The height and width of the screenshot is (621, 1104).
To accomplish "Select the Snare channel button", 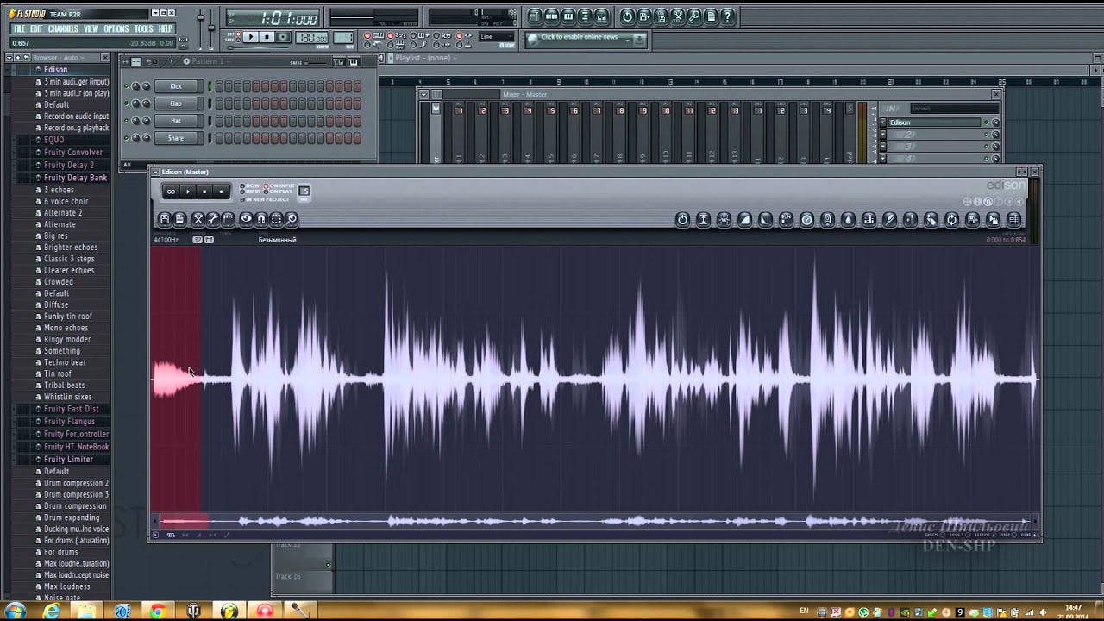I will (176, 138).
